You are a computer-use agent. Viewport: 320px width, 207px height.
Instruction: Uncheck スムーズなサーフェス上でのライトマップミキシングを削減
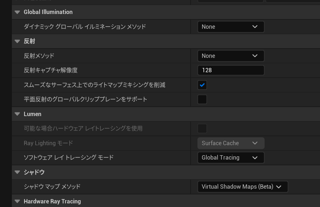202,85
